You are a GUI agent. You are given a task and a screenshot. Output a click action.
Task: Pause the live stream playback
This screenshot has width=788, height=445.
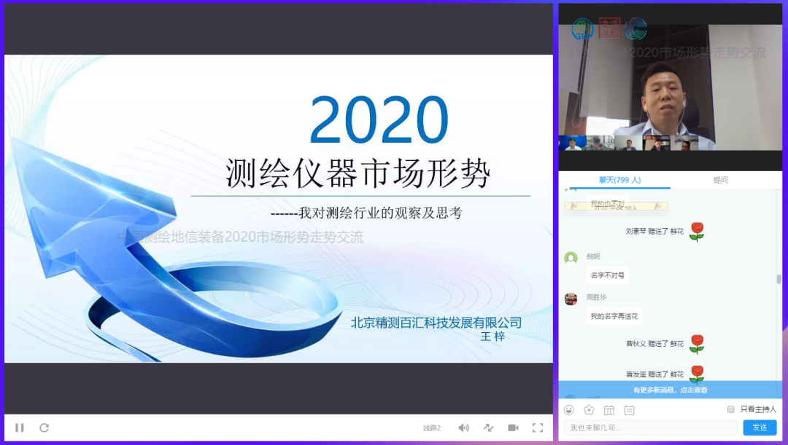click(x=20, y=428)
